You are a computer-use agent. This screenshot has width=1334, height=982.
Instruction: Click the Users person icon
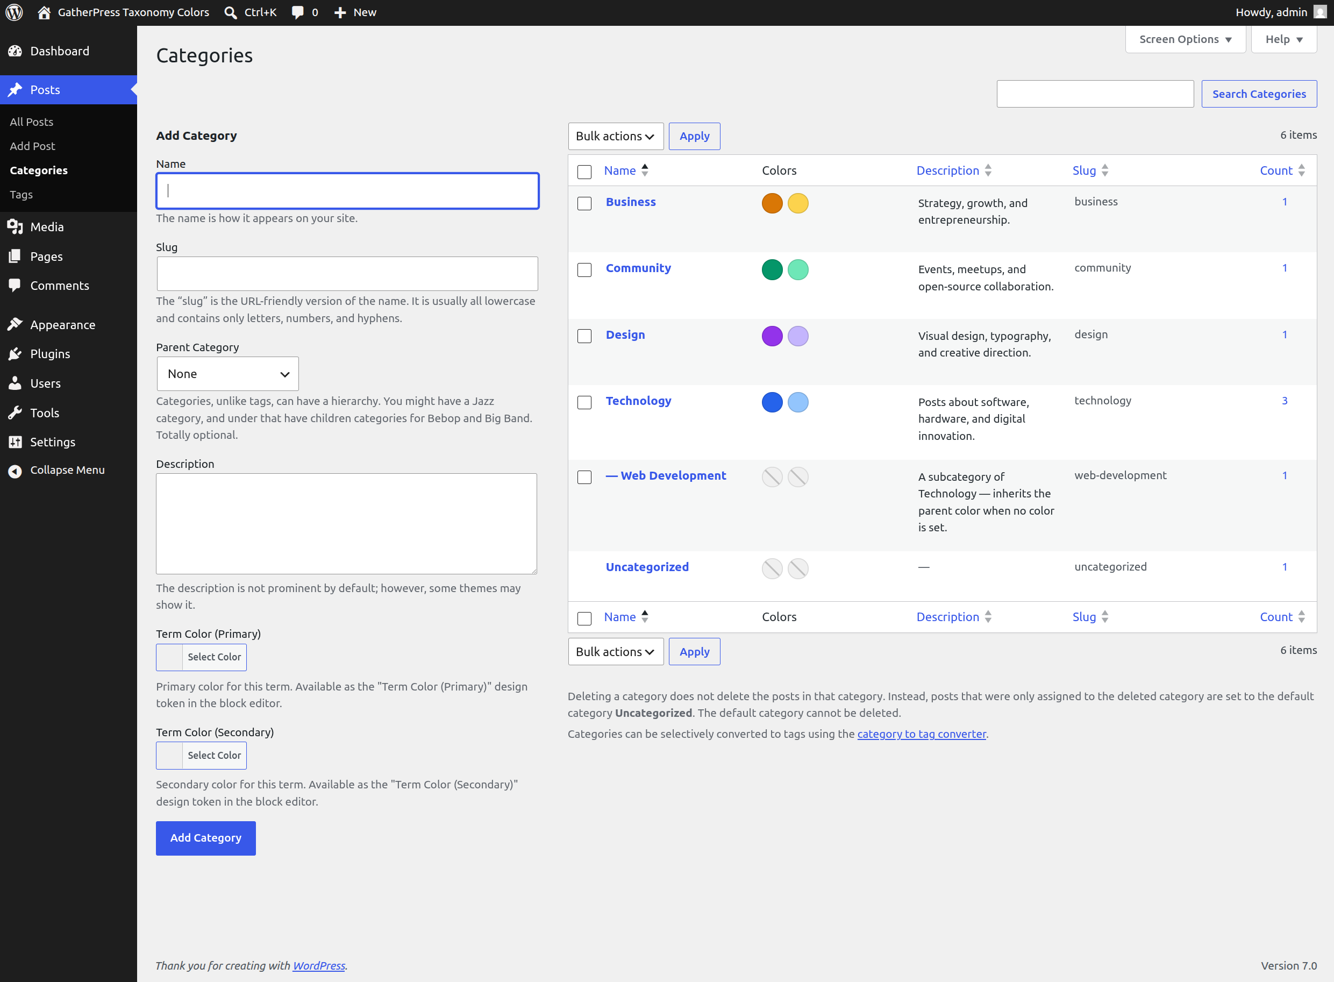click(x=16, y=383)
